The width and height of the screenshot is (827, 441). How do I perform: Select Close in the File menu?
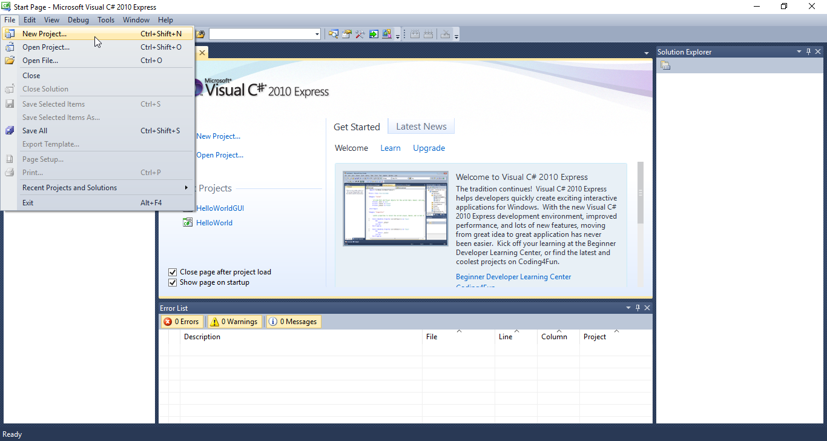point(97,76)
